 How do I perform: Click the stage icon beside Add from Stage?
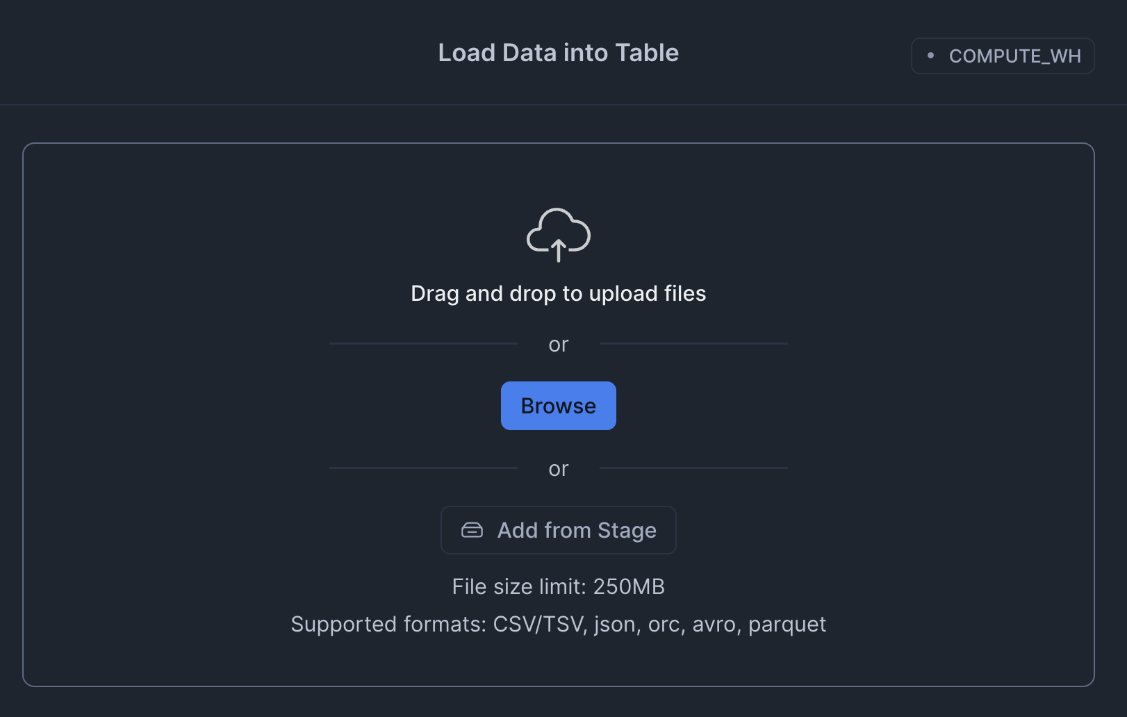472,530
